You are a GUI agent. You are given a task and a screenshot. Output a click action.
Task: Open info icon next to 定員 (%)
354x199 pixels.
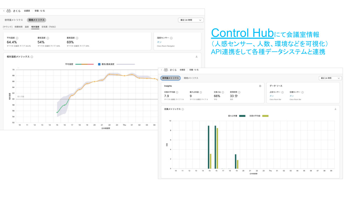point(223,92)
